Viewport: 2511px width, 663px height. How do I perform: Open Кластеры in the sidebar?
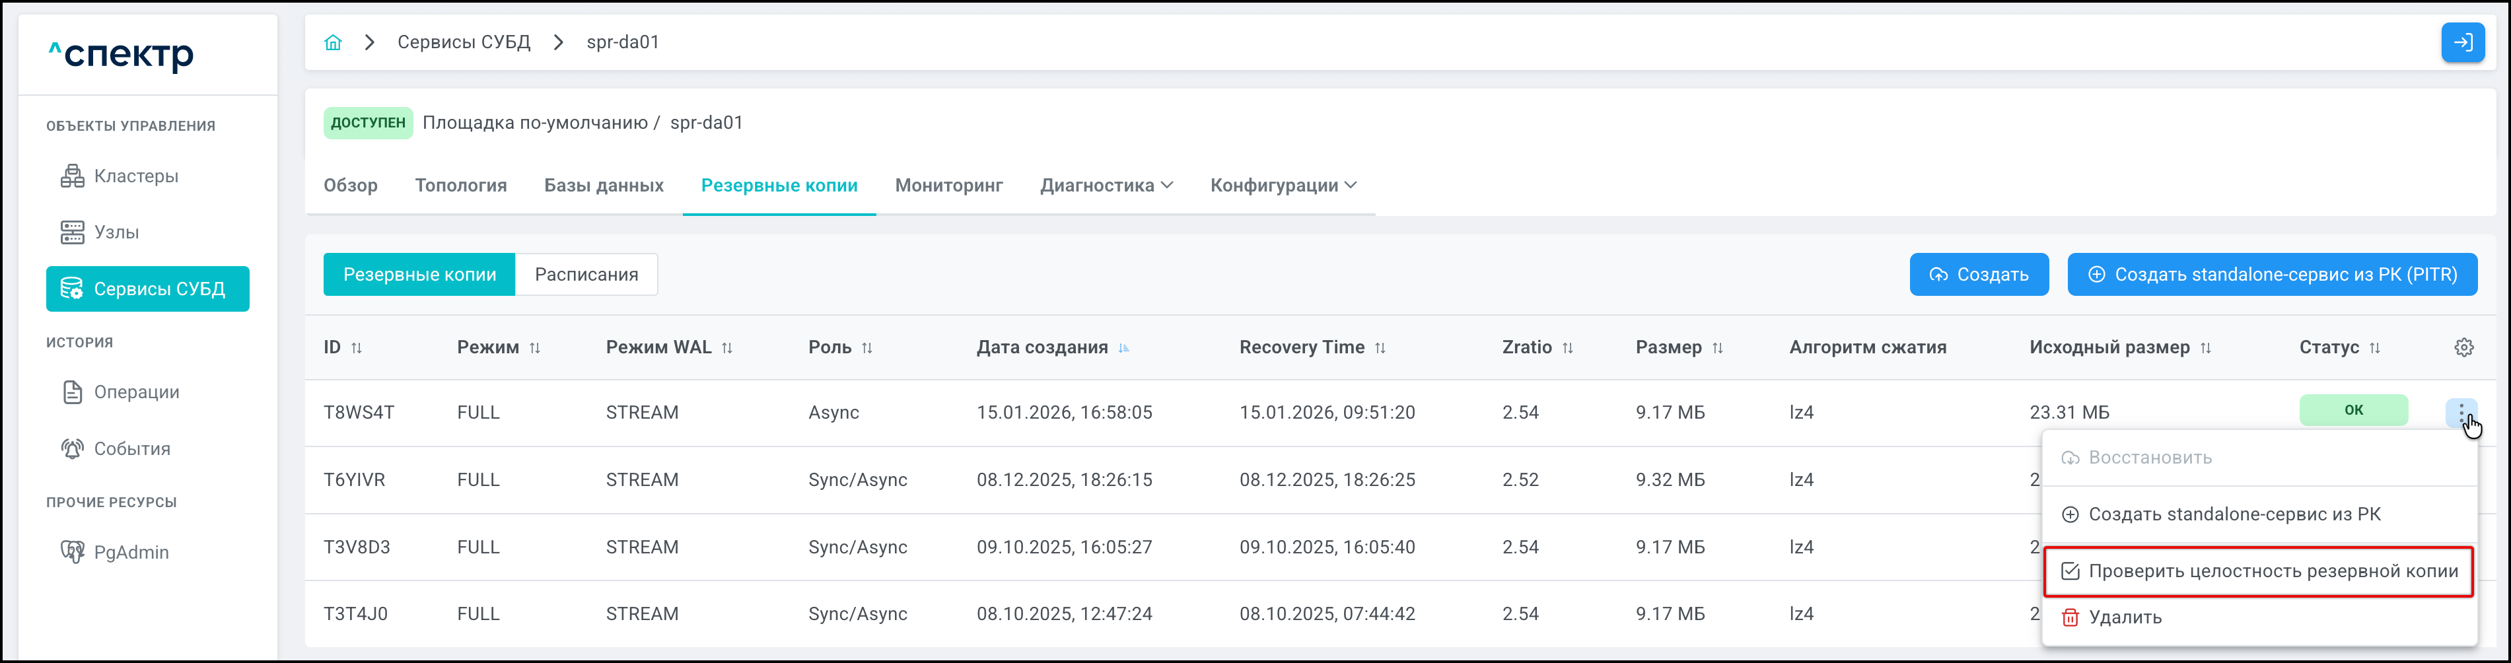(x=135, y=176)
